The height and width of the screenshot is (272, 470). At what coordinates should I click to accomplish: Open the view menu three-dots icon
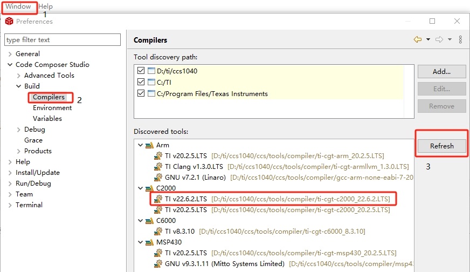tap(460, 39)
